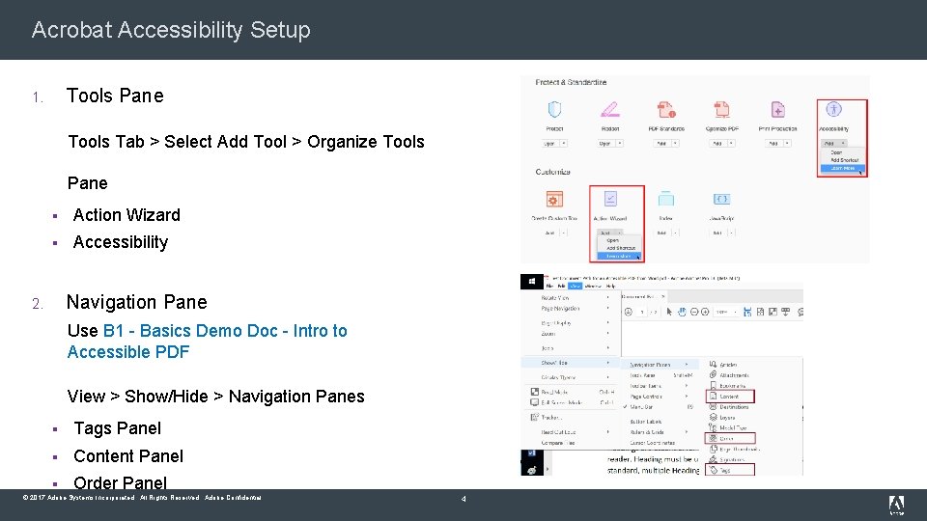Viewport: 927px width, 521px height.
Task: Click the Adobe logo in footer
Action: pos(896,505)
